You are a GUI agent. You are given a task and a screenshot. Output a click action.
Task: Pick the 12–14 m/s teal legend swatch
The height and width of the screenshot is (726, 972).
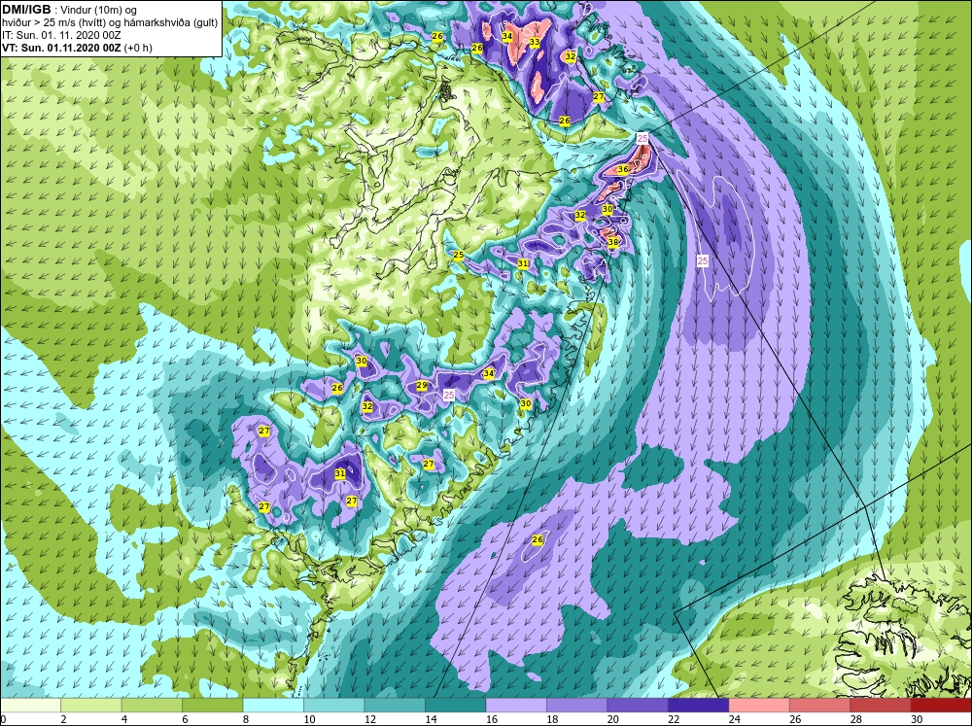point(395,706)
